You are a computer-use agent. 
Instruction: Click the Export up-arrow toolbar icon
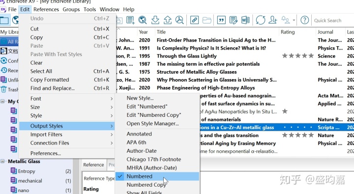168,20
